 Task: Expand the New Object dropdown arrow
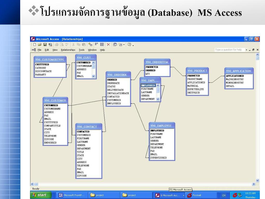(x=124, y=45)
